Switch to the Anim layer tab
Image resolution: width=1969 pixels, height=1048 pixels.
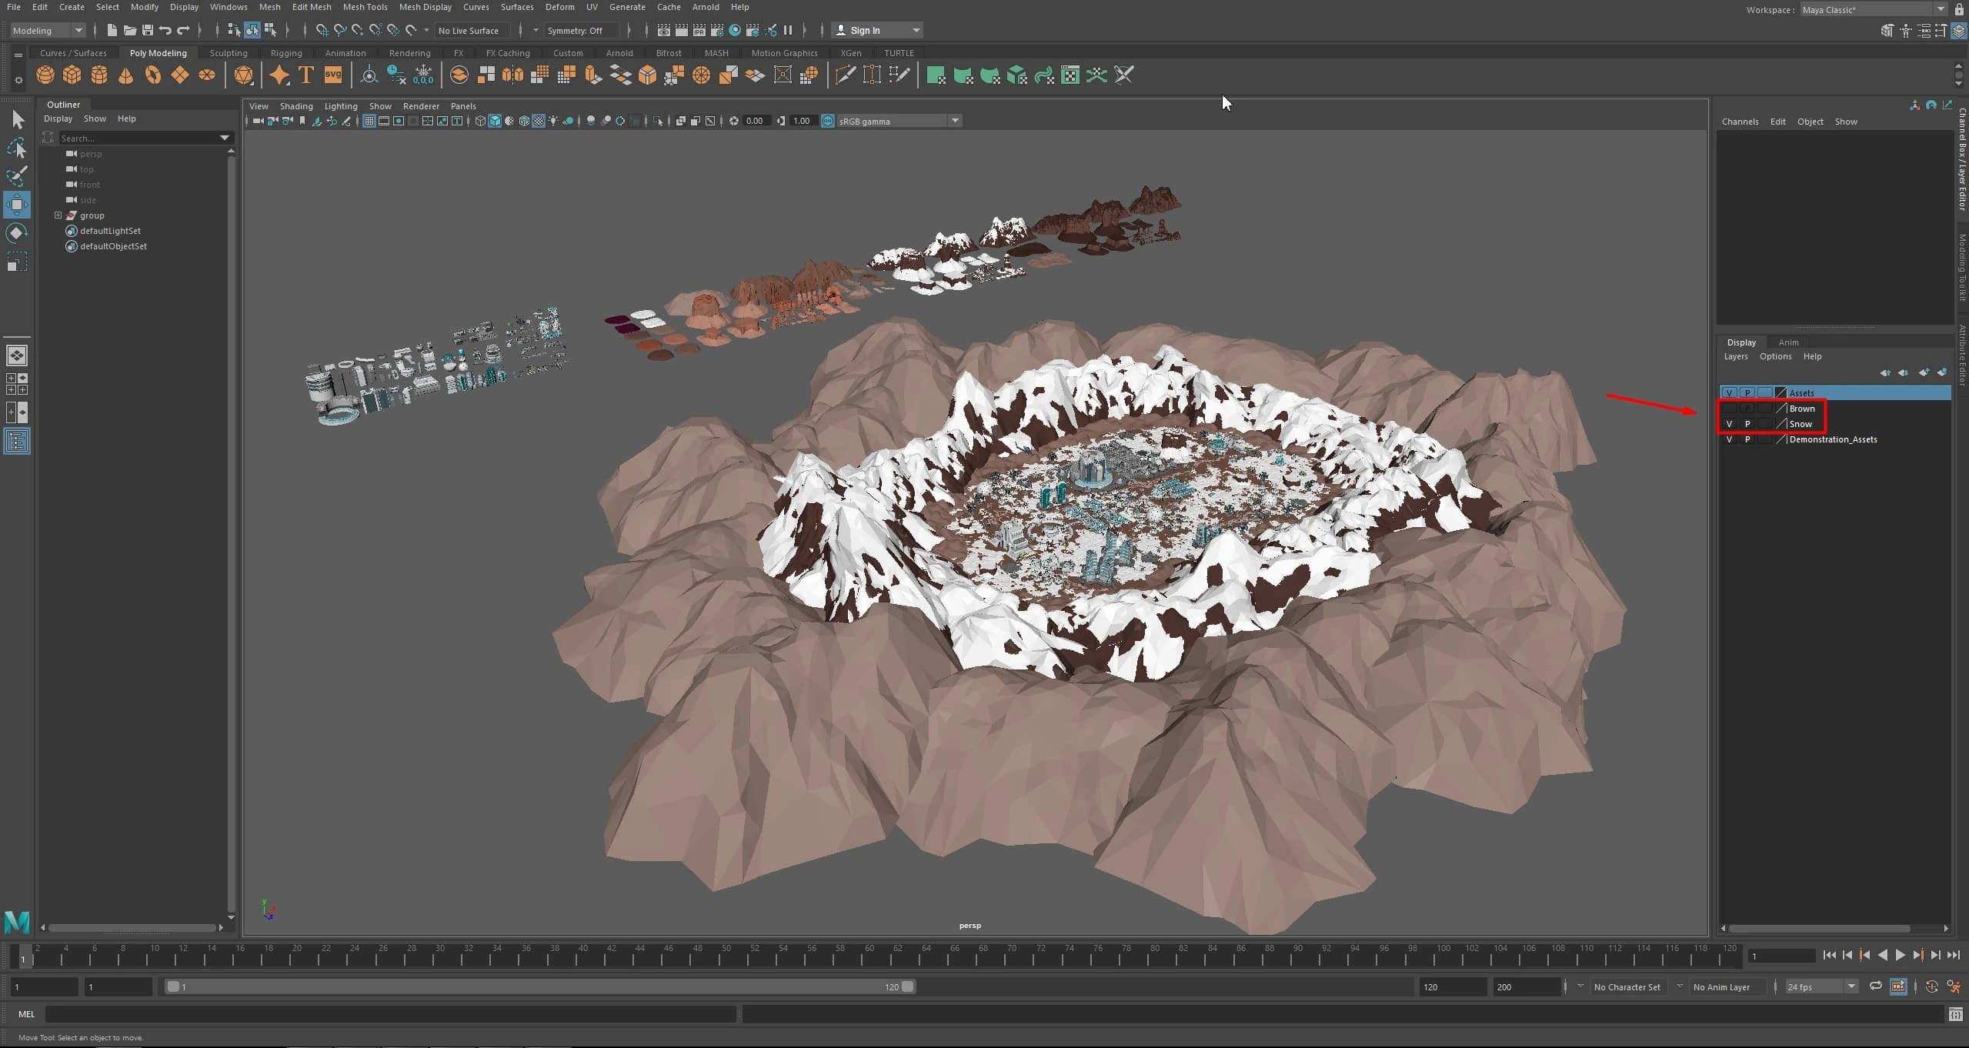(x=1787, y=342)
